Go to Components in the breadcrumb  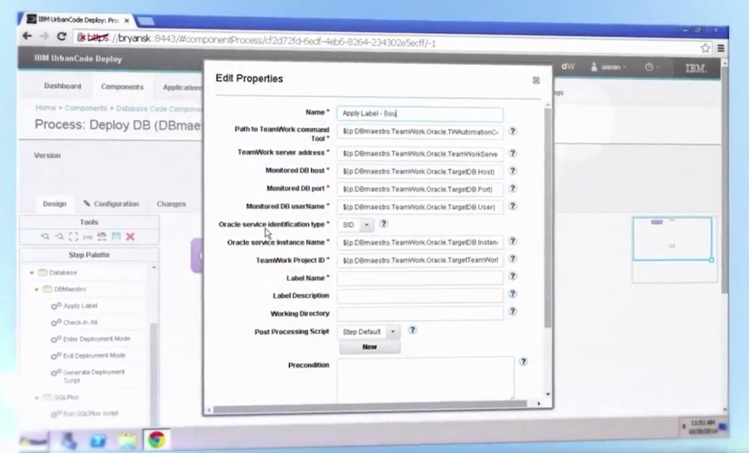point(86,108)
